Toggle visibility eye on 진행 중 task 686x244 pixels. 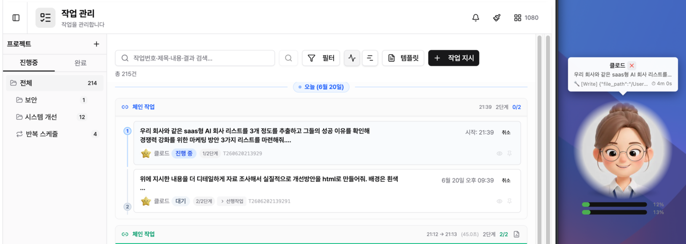pos(499,153)
